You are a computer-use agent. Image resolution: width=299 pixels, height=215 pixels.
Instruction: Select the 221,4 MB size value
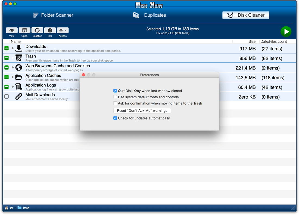[x=245, y=68]
